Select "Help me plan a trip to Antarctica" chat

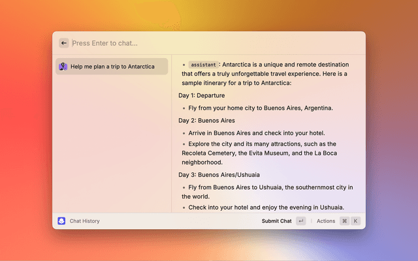112,67
